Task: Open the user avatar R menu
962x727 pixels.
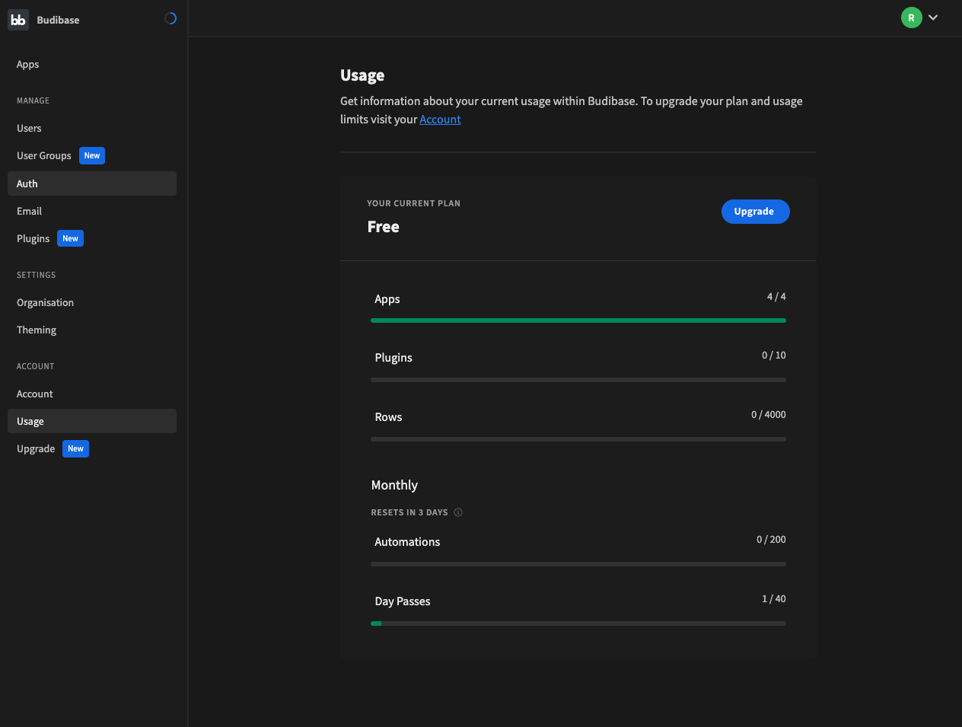Action: click(911, 18)
